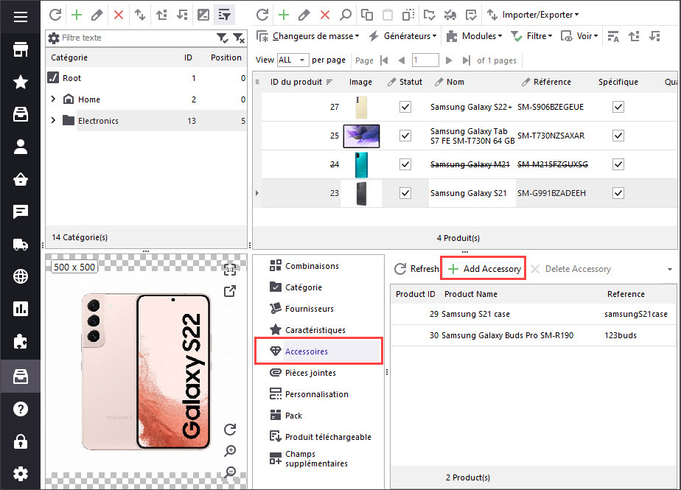Open shipping truck icon in sidebar
This screenshot has width=681, height=490.
tap(21, 245)
